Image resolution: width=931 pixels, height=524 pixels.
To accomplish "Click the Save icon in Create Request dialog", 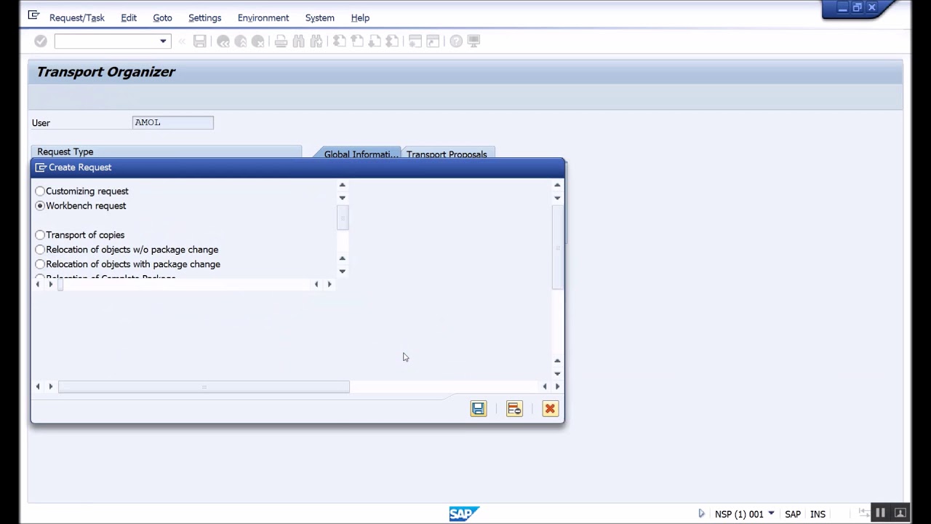I will coord(478,409).
